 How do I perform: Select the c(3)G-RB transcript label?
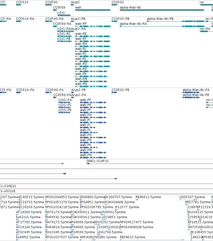pyautogui.click(x=64, y=39)
